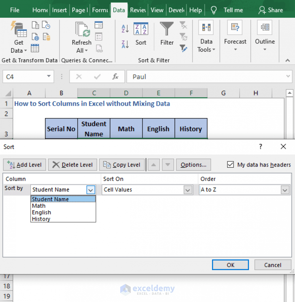295x302 pixels.
Task: Click the Tell me lightbulb icon
Action: point(214,10)
